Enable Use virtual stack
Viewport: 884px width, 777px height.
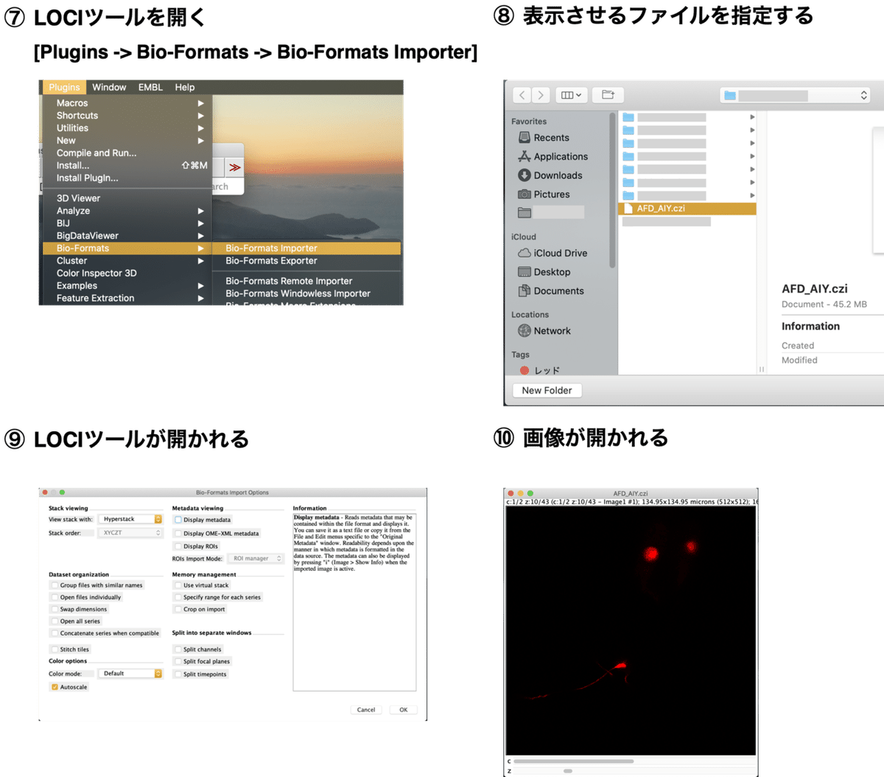point(178,586)
